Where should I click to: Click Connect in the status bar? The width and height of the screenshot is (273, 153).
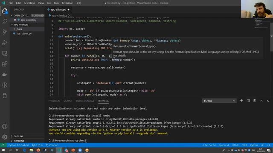pos(52,145)
